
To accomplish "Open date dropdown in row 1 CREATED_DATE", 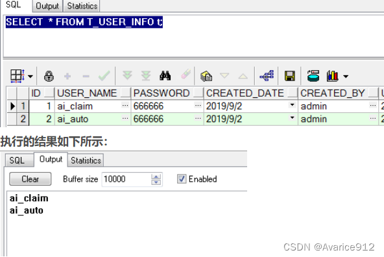I will coord(292,105).
